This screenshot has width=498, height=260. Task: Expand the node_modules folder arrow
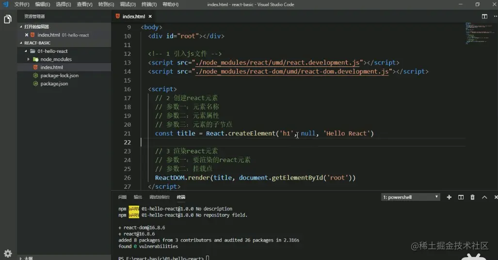[x=28, y=60]
